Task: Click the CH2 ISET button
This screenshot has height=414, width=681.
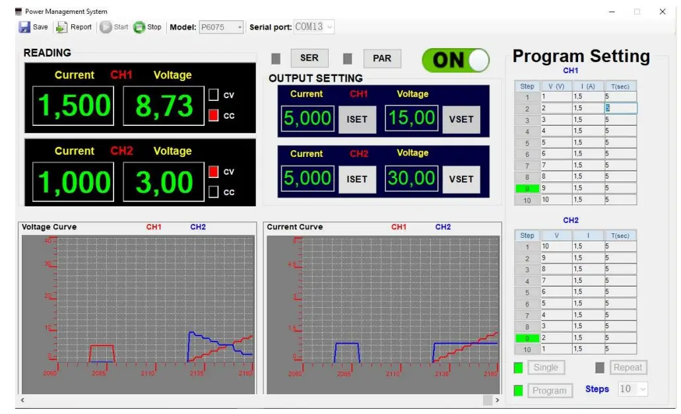Action: [x=357, y=179]
